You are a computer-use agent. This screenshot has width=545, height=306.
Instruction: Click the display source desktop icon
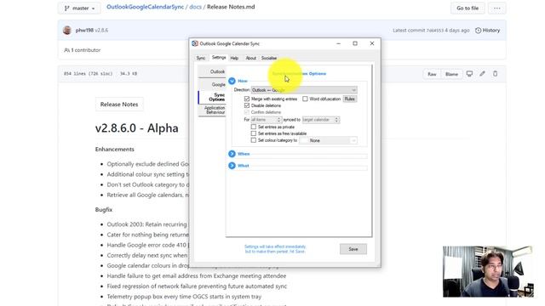[469, 74]
